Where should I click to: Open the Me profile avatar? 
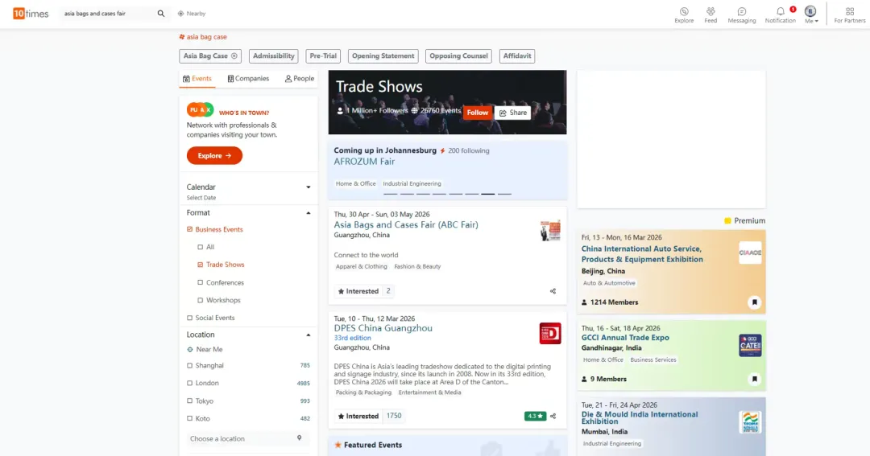[810, 11]
